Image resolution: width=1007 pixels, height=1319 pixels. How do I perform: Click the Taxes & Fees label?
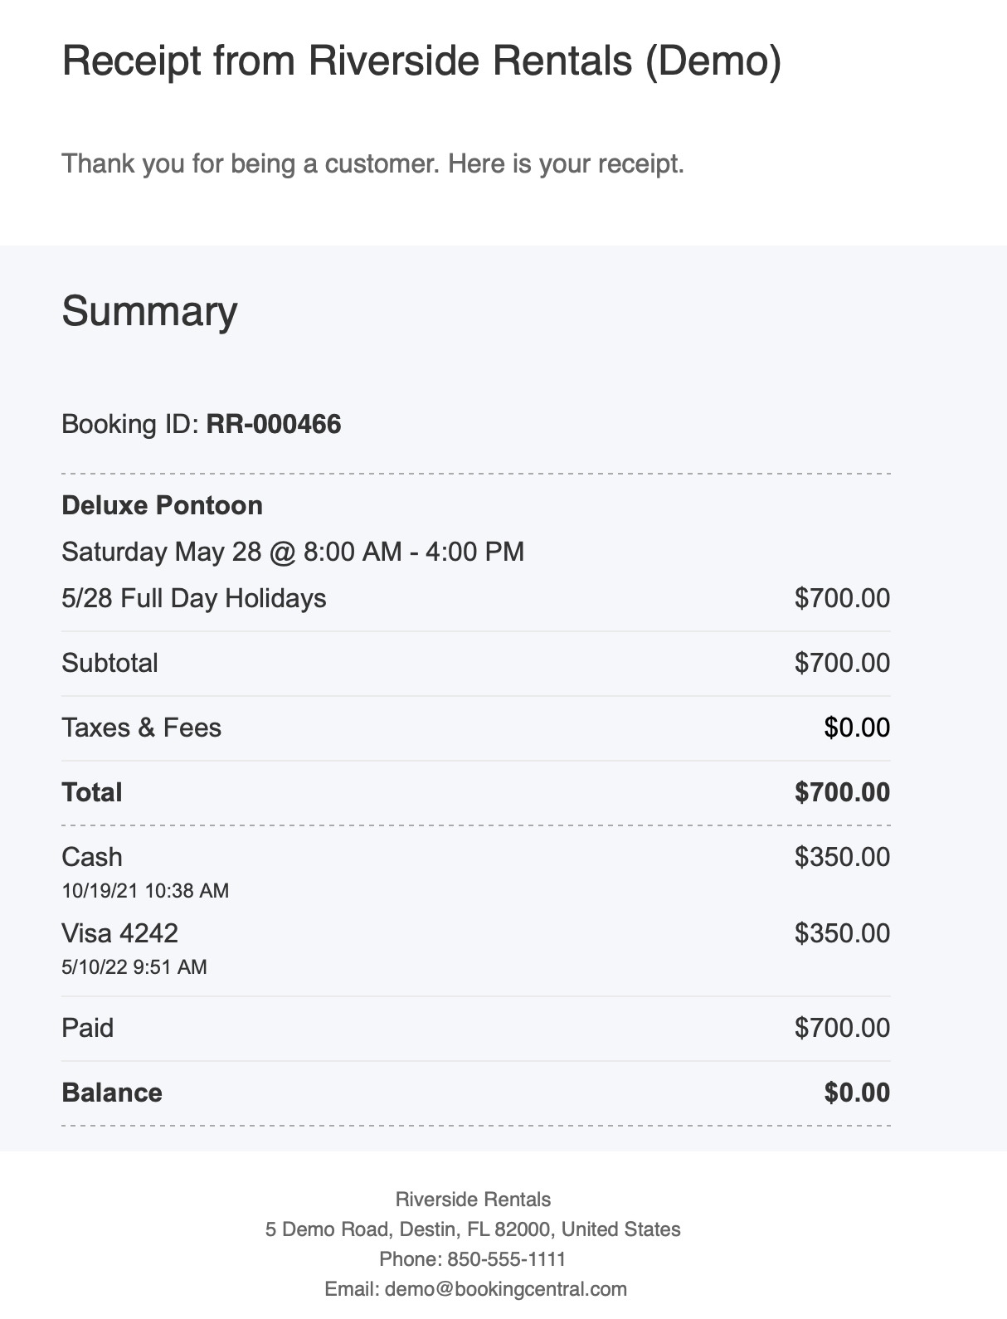141,728
